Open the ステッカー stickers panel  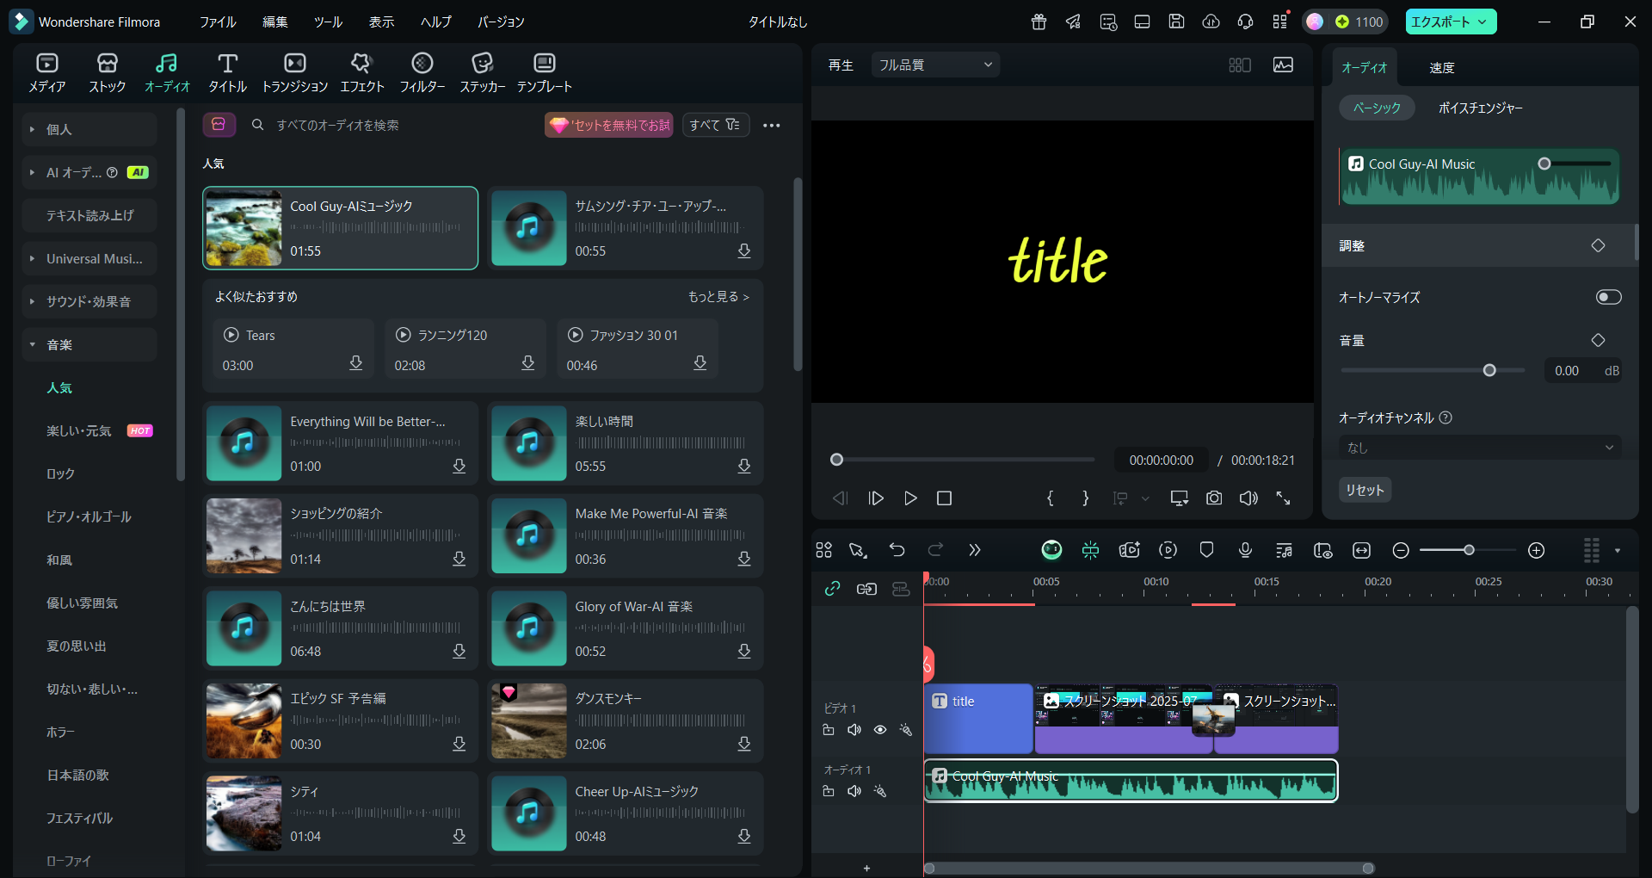pyautogui.click(x=482, y=73)
